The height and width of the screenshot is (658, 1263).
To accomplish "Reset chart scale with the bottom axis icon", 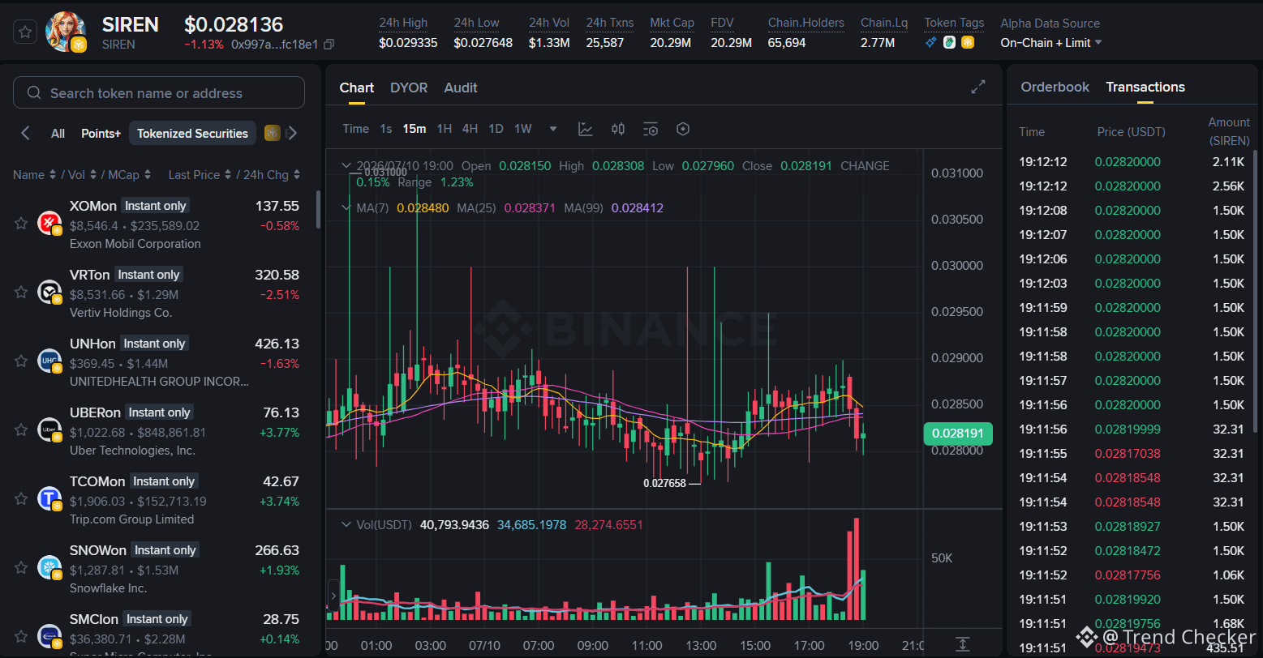I will click(962, 644).
